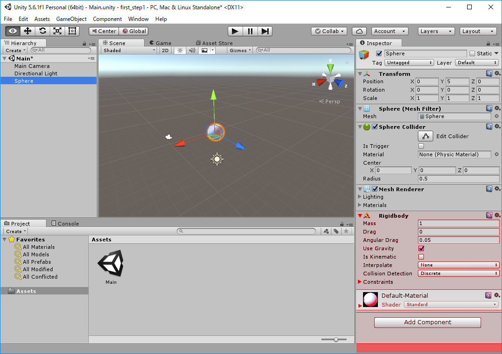
Task: Disable the Use Gravity checkbox
Action: point(421,248)
